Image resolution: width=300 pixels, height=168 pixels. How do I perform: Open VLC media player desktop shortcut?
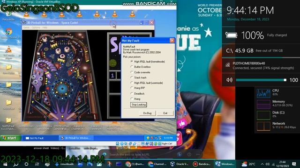point(8,52)
